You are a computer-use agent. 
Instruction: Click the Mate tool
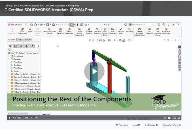(30, 30)
